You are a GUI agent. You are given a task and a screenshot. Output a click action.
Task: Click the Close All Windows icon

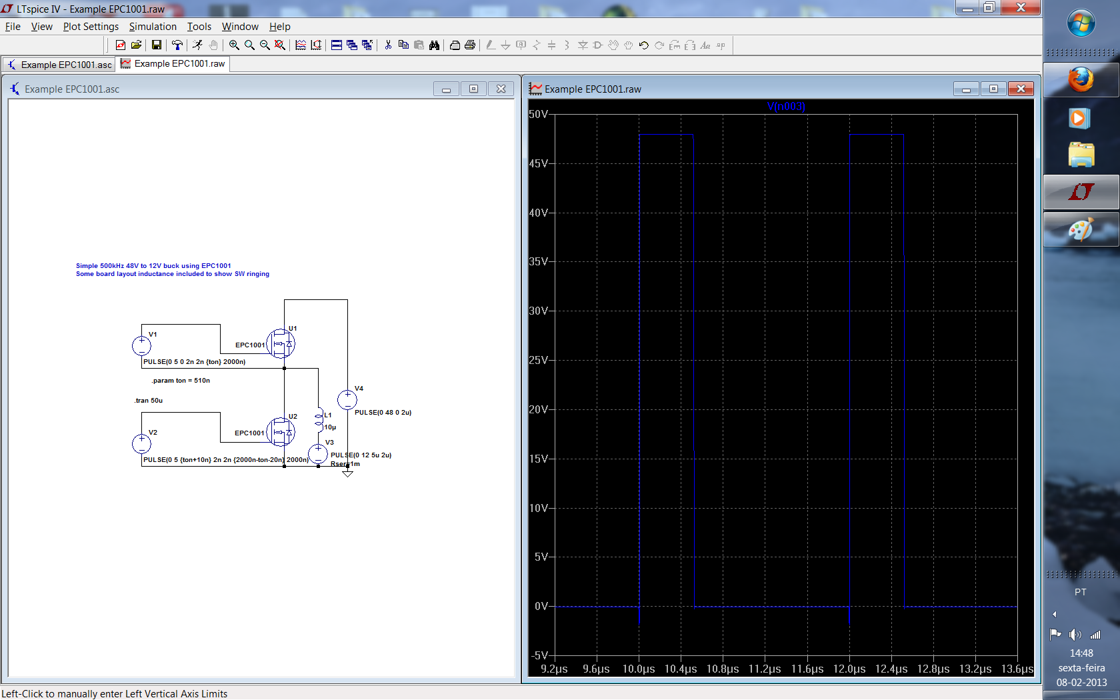[x=367, y=45]
